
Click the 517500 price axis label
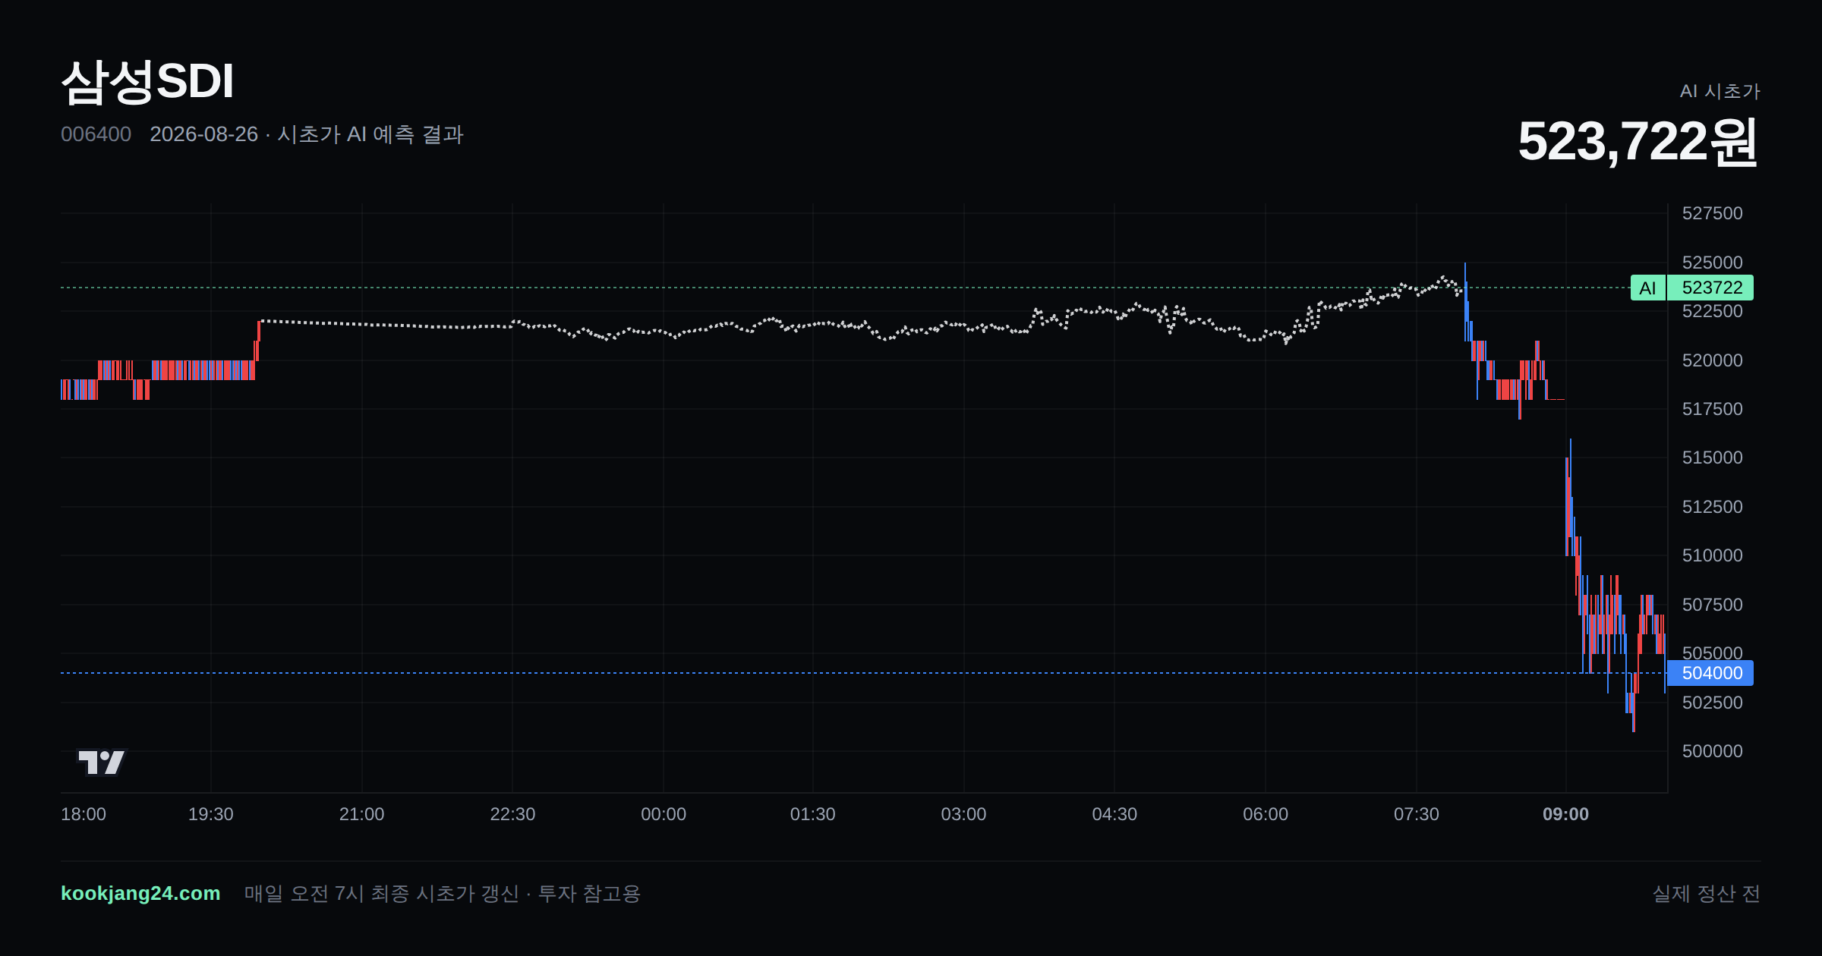(1712, 409)
